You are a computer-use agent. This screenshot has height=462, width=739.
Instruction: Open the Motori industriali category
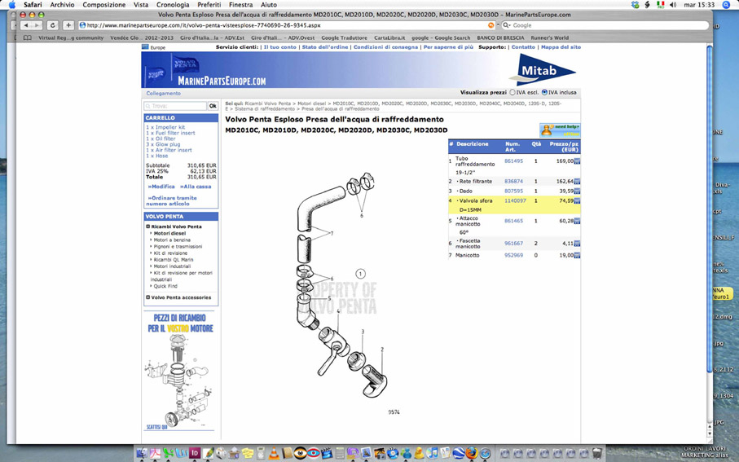pos(173,266)
